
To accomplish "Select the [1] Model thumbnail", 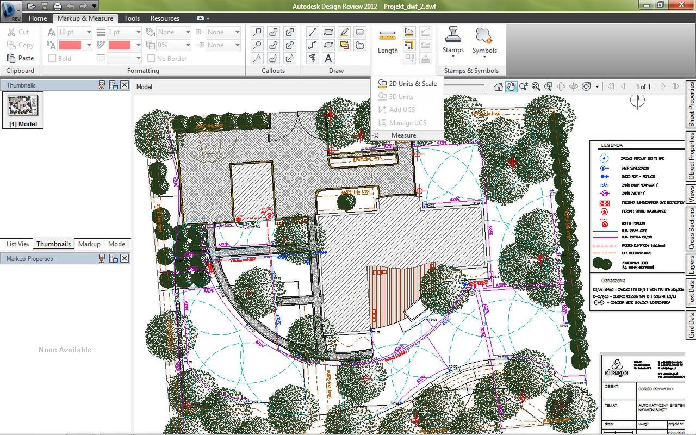I will (23, 110).
